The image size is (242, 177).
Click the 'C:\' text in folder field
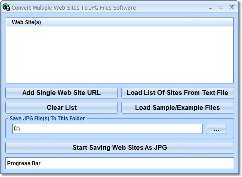click(x=17, y=129)
